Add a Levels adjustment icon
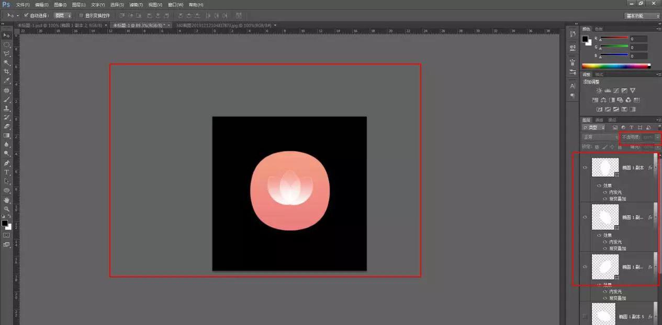The height and width of the screenshot is (325, 662). click(608, 90)
